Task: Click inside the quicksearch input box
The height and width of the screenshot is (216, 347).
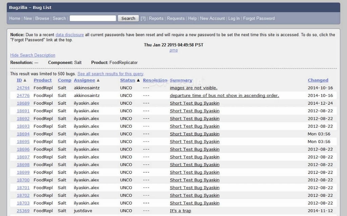Action: pos(94,18)
